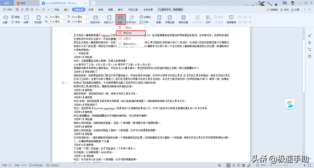Click the 稿纸设置 (manuscript paper) icon
The width and height of the screenshot is (314, 168).
(183, 19)
